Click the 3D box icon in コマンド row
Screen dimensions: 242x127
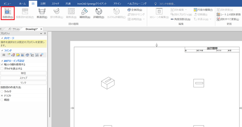(27, 55)
